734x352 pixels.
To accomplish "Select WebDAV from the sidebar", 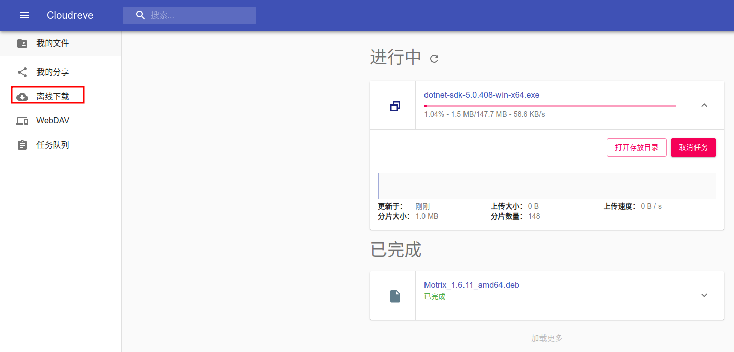I will pos(53,121).
